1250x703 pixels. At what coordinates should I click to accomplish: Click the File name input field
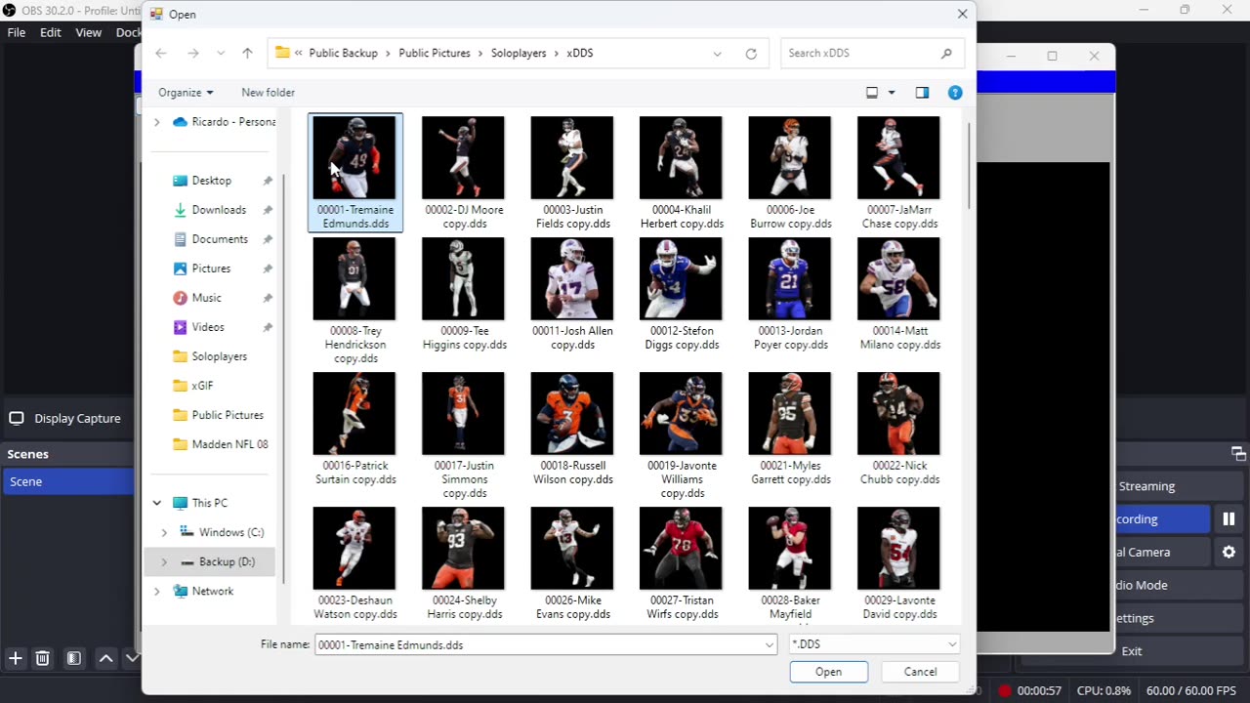pos(539,644)
